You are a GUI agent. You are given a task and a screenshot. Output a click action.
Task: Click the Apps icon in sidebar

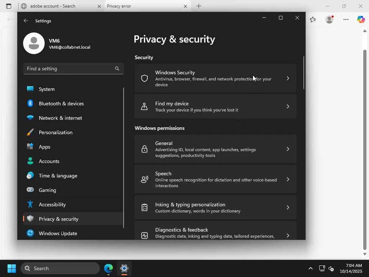pyautogui.click(x=30, y=146)
